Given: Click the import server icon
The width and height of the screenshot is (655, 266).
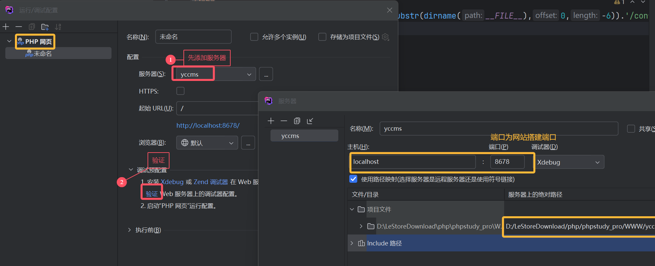Looking at the screenshot, I should coord(310,121).
